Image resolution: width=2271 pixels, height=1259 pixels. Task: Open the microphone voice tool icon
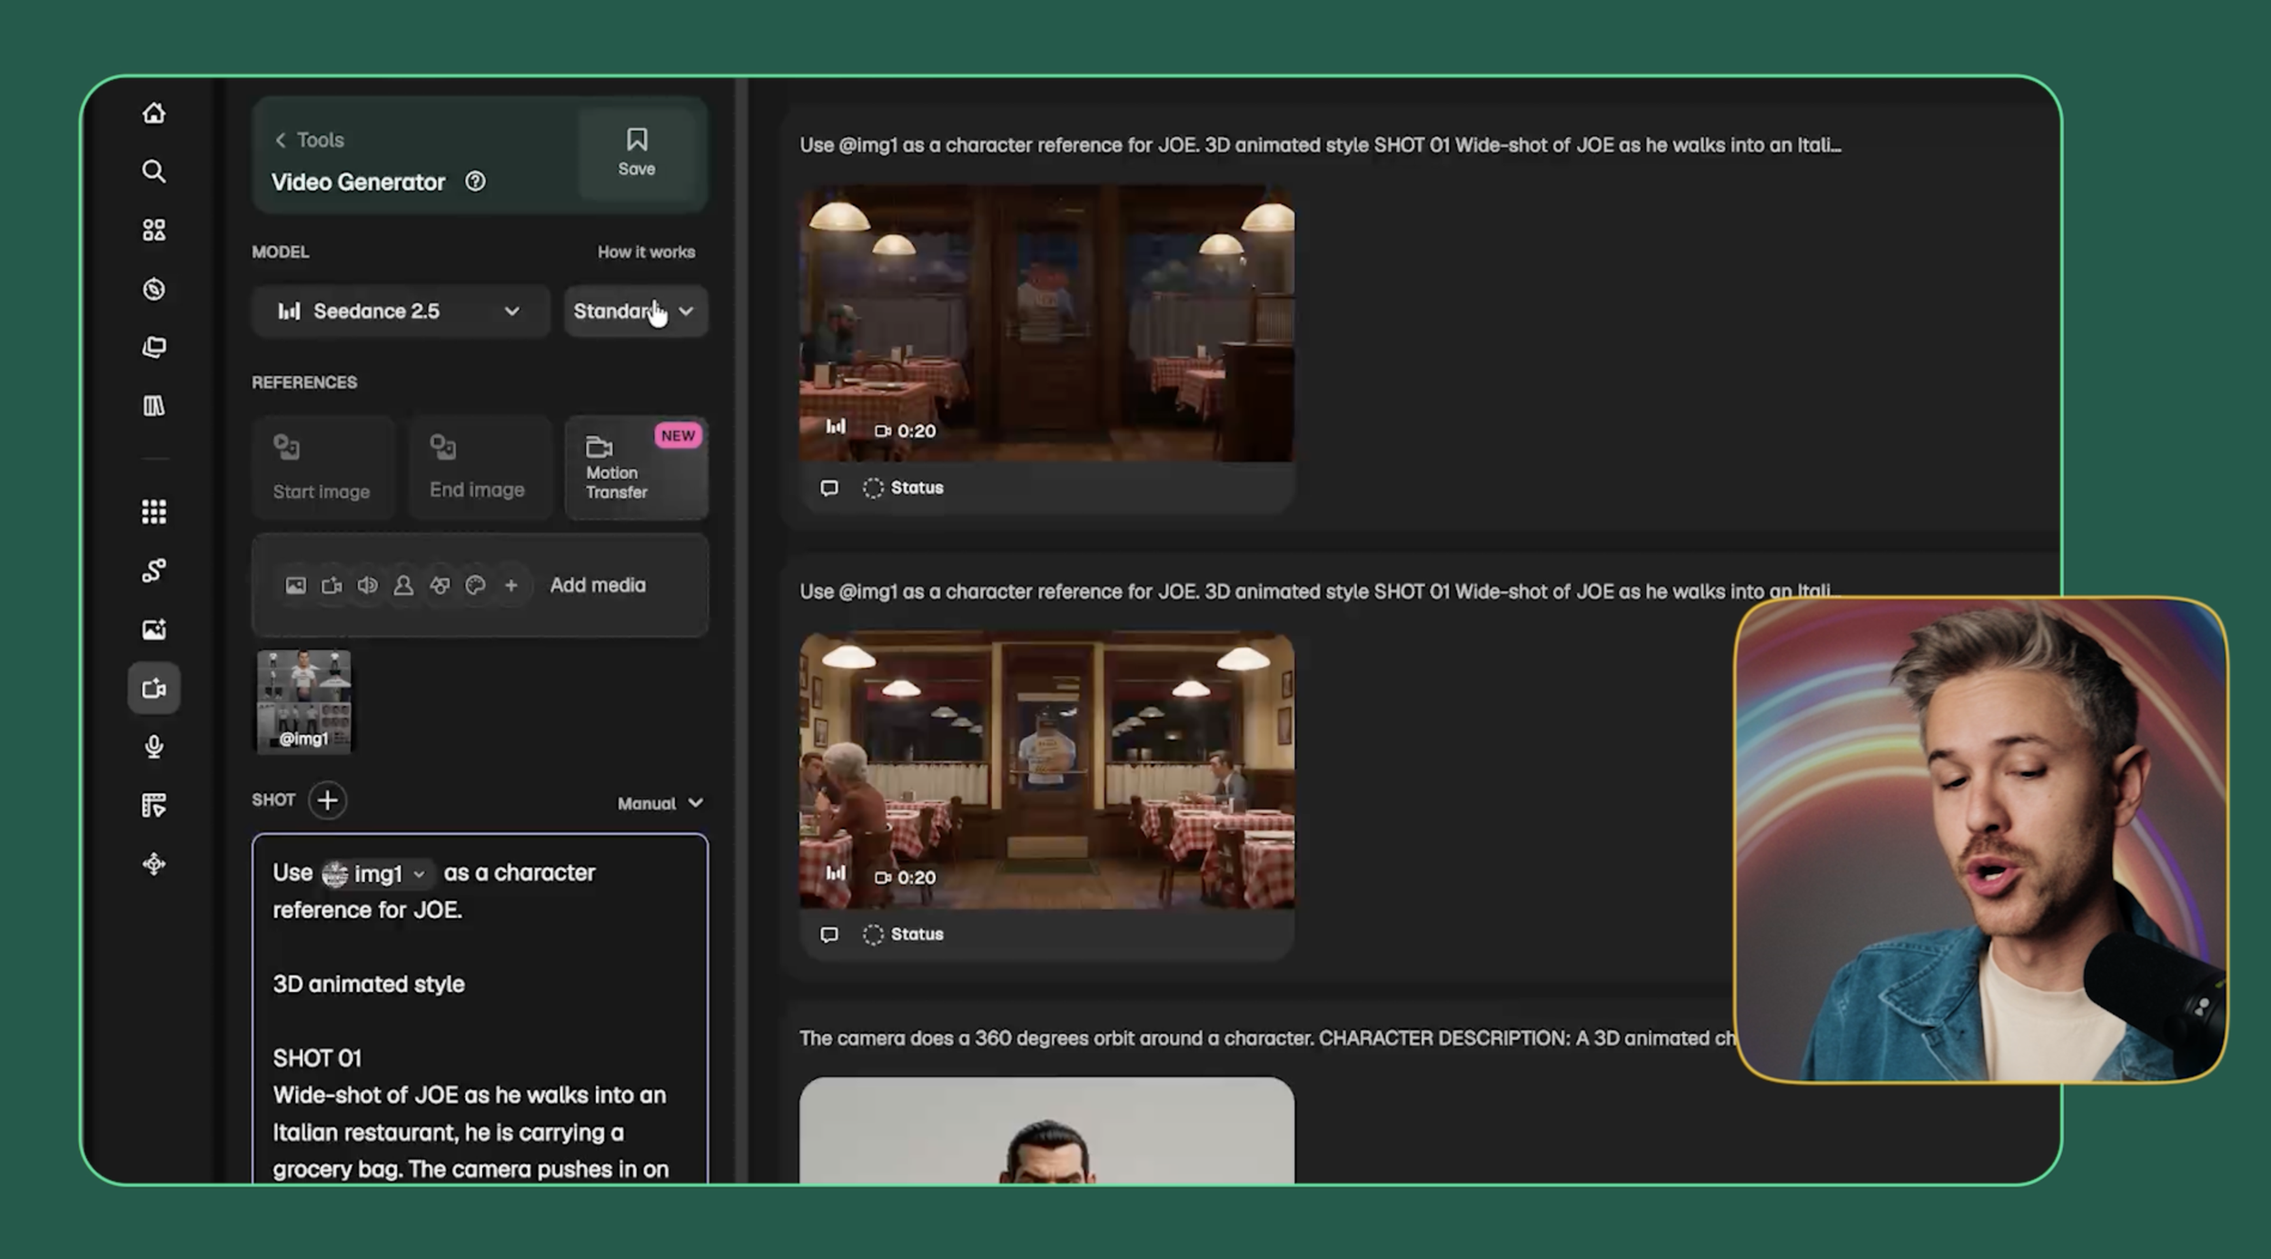pos(154,746)
